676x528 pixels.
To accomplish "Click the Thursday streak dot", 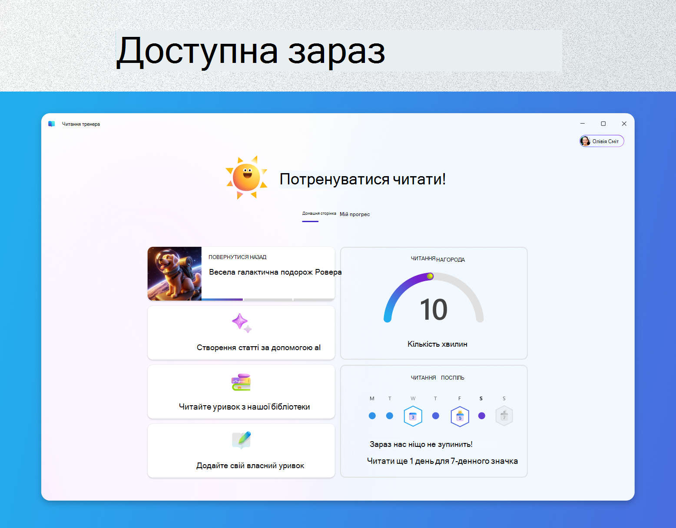I will pos(436,416).
